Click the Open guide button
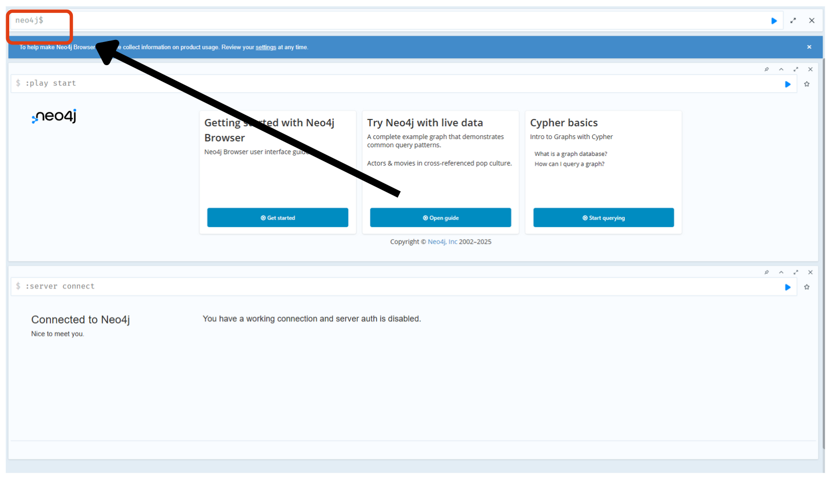The height and width of the screenshot is (479, 832). click(x=440, y=217)
